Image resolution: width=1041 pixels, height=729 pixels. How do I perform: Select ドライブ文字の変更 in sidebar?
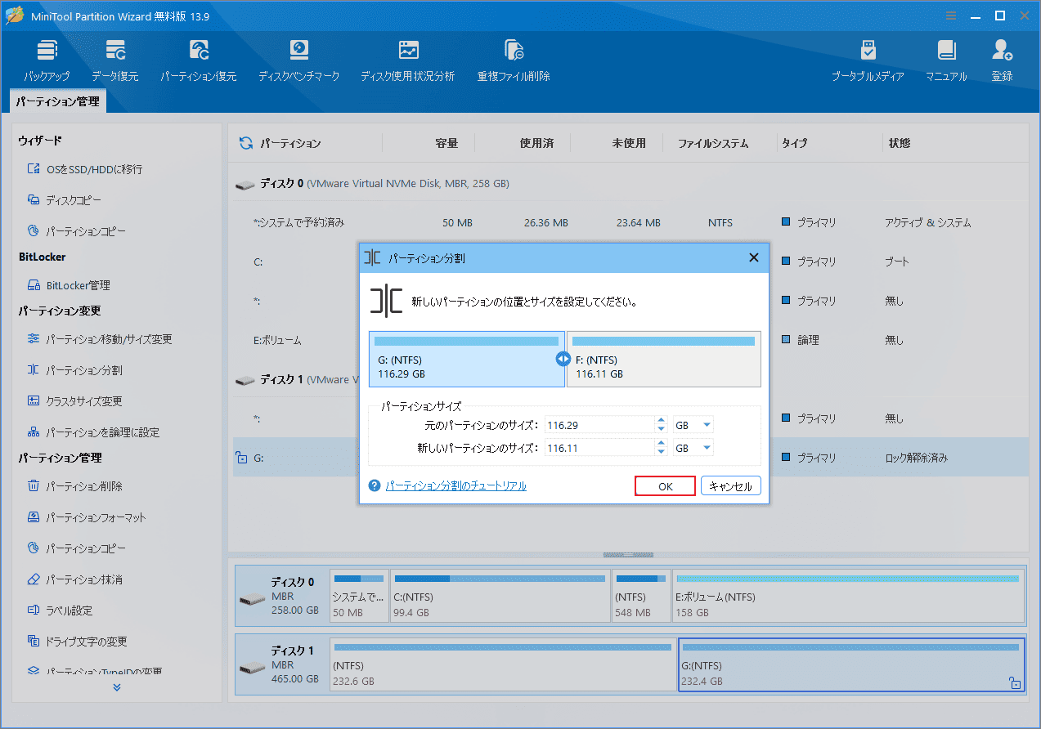pyautogui.click(x=77, y=642)
